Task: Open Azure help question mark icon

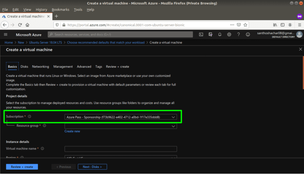Action: coord(238,34)
